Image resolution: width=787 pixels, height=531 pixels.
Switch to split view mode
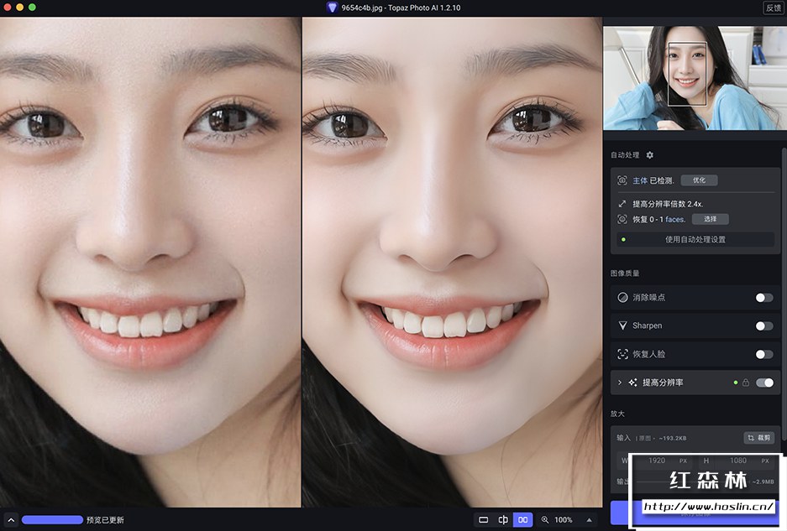(503, 520)
